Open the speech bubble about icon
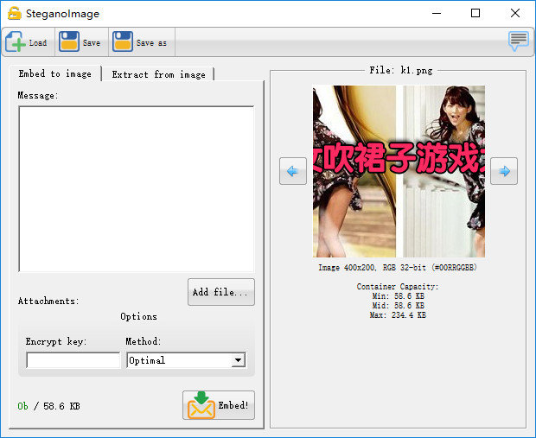The width and height of the screenshot is (536, 438). [518, 41]
